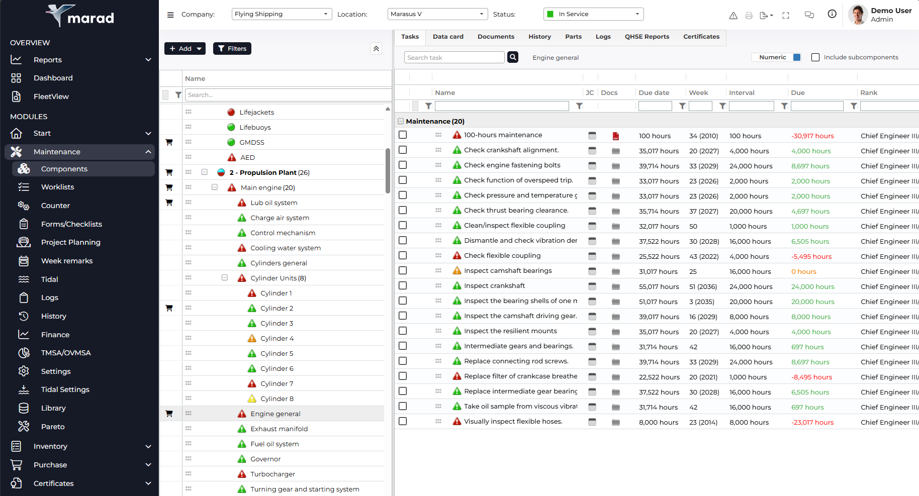Tick checkbox for 100-hours maintenance task
Screen dimensions: 919x496
[x=403, y=135]
